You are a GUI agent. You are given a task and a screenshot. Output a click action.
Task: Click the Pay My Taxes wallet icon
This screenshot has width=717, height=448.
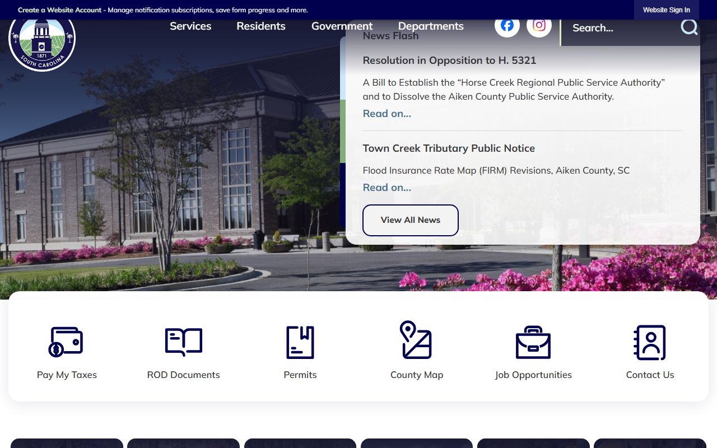(66, 342)
